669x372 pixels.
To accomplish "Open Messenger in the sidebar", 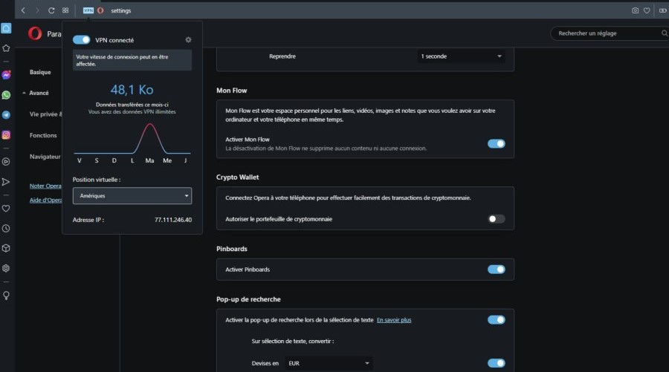I will tap(6, 75).
